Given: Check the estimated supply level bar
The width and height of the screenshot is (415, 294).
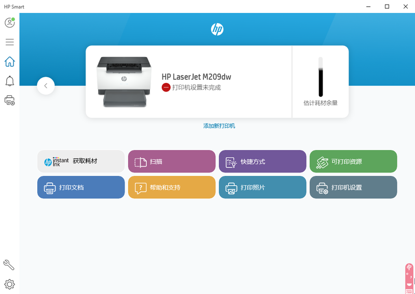Looking at the screenshot, I should [x=321, y=77].
